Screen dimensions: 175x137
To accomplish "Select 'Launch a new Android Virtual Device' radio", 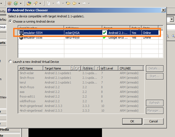I will click(10, 62).
